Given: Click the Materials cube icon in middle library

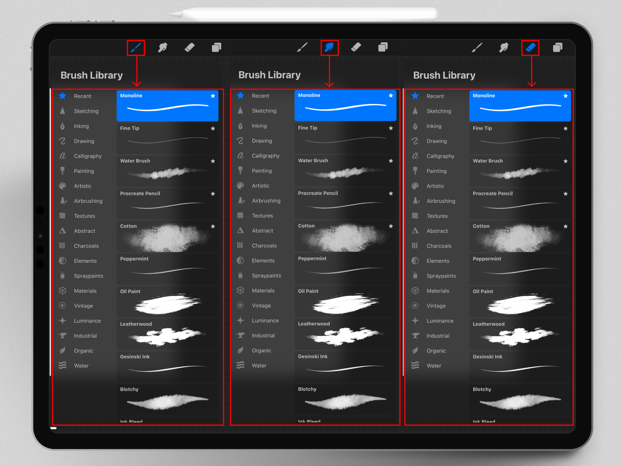Looking at the screenshot, I should [x=240, y=290].
